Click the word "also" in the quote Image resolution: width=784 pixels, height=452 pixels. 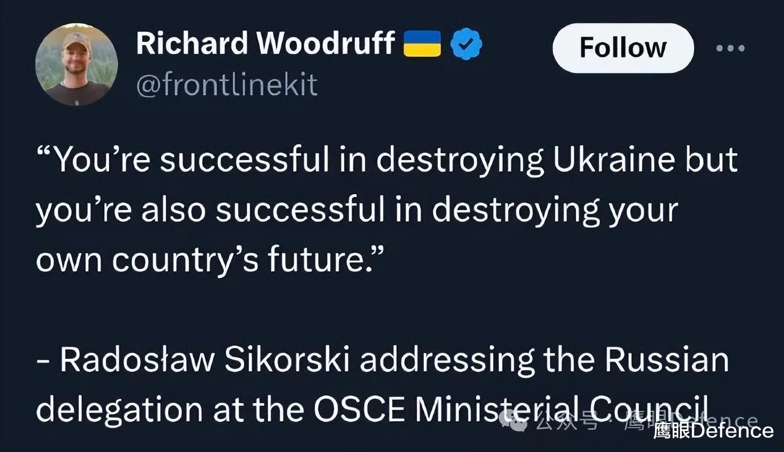(173, 210)
